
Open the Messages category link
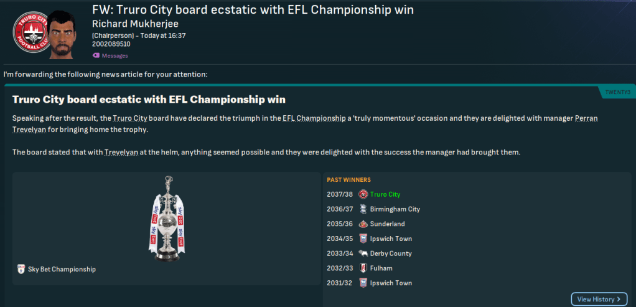[x=115, y=55]
